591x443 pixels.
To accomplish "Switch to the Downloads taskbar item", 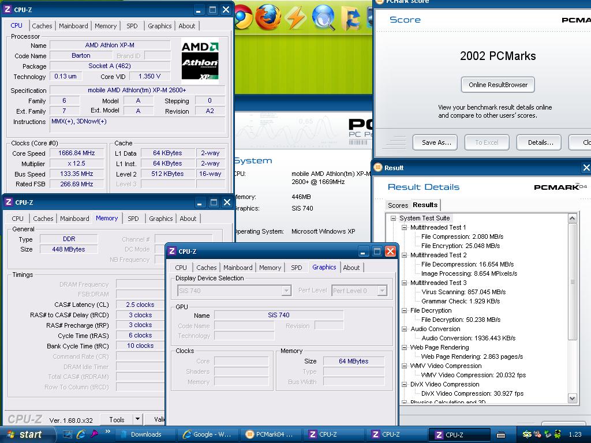I will [x=145, y=434].
